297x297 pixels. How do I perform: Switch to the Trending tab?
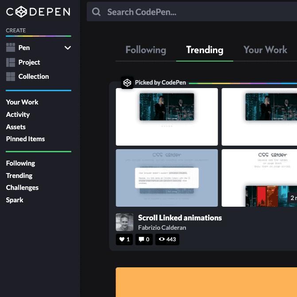click(205, 50)
